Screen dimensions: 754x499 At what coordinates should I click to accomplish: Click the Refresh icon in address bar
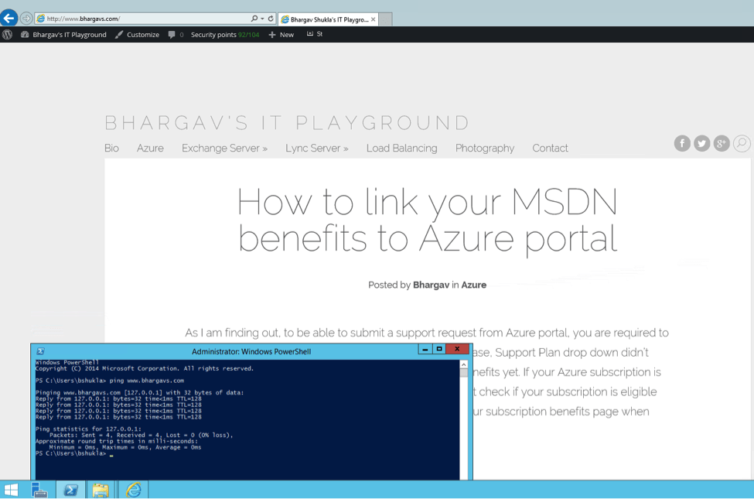tap(271, 19)
